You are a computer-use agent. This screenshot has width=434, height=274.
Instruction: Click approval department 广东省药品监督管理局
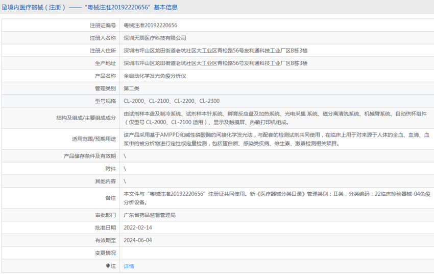(150, 215)
